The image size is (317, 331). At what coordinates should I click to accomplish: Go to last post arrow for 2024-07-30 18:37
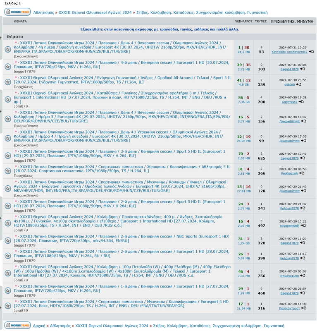tap(303, 121)
